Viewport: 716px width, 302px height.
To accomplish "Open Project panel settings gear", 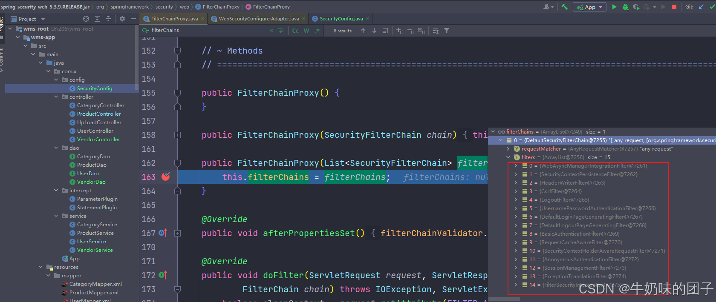I will click(x=122, y=19).
